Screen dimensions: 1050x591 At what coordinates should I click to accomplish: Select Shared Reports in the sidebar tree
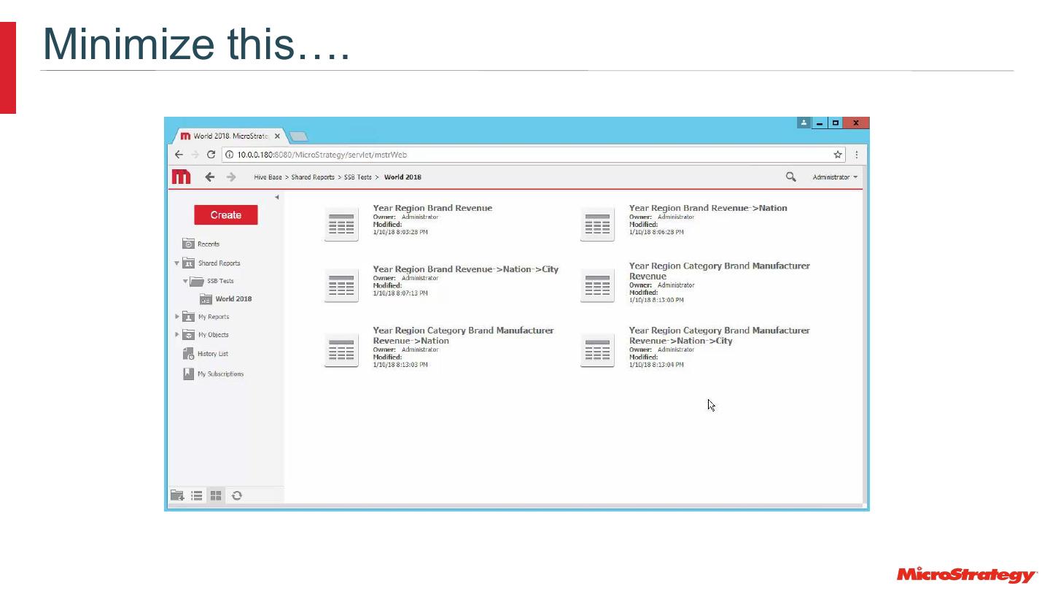point(219,263)
